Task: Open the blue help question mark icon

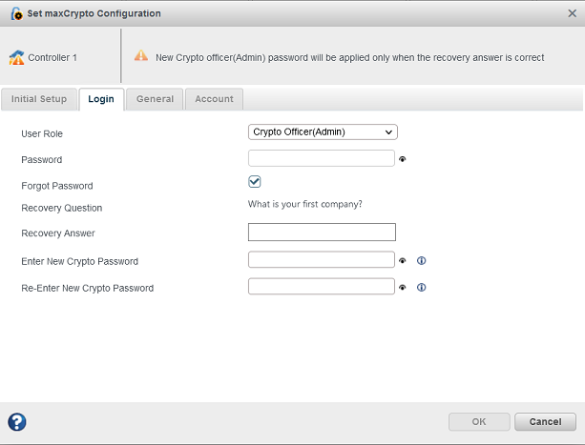Action: pos(16,422)
